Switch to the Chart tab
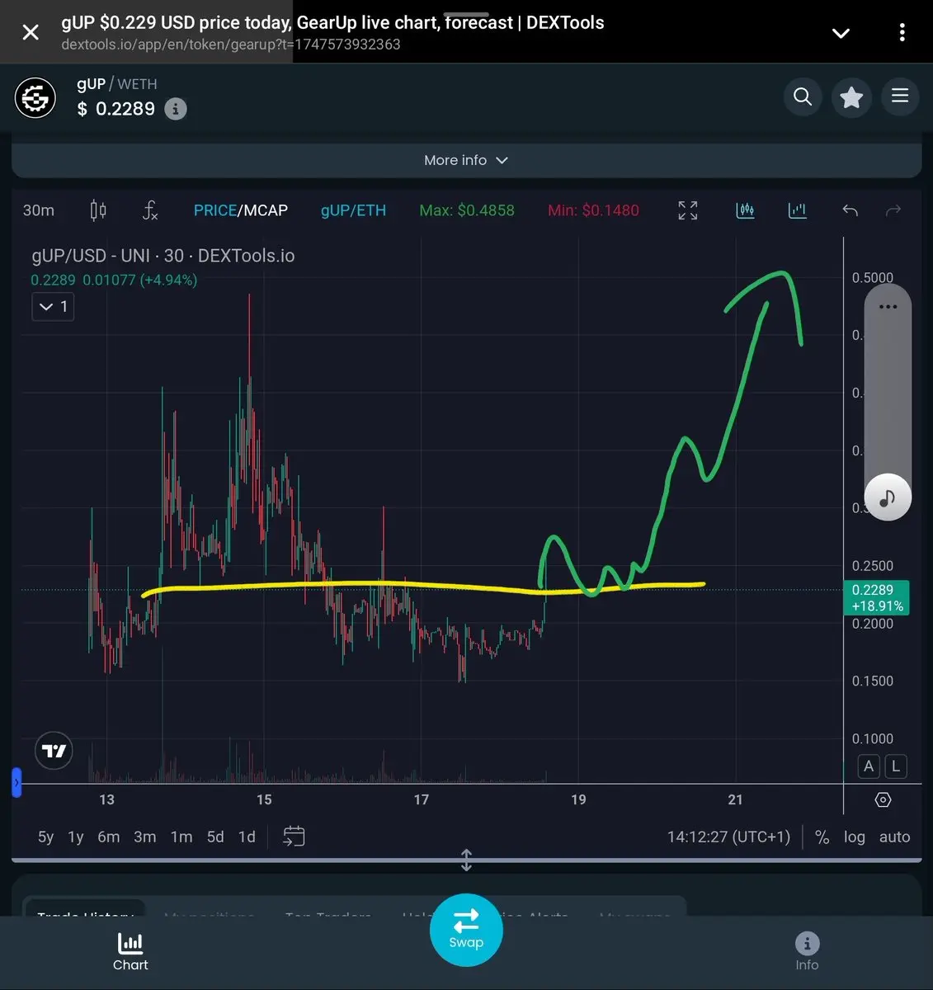 coord(130,952)
